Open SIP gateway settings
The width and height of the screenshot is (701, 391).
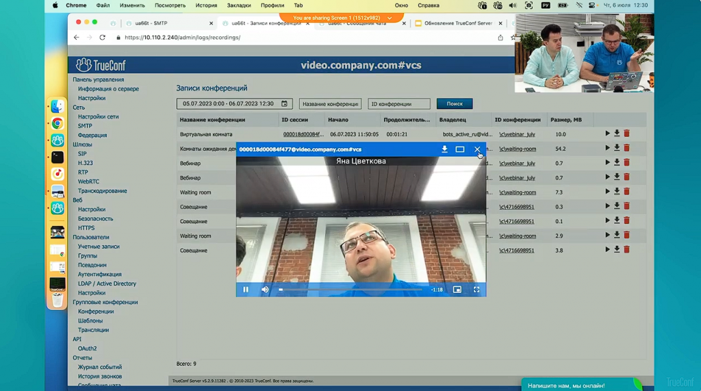pos(82,153)
